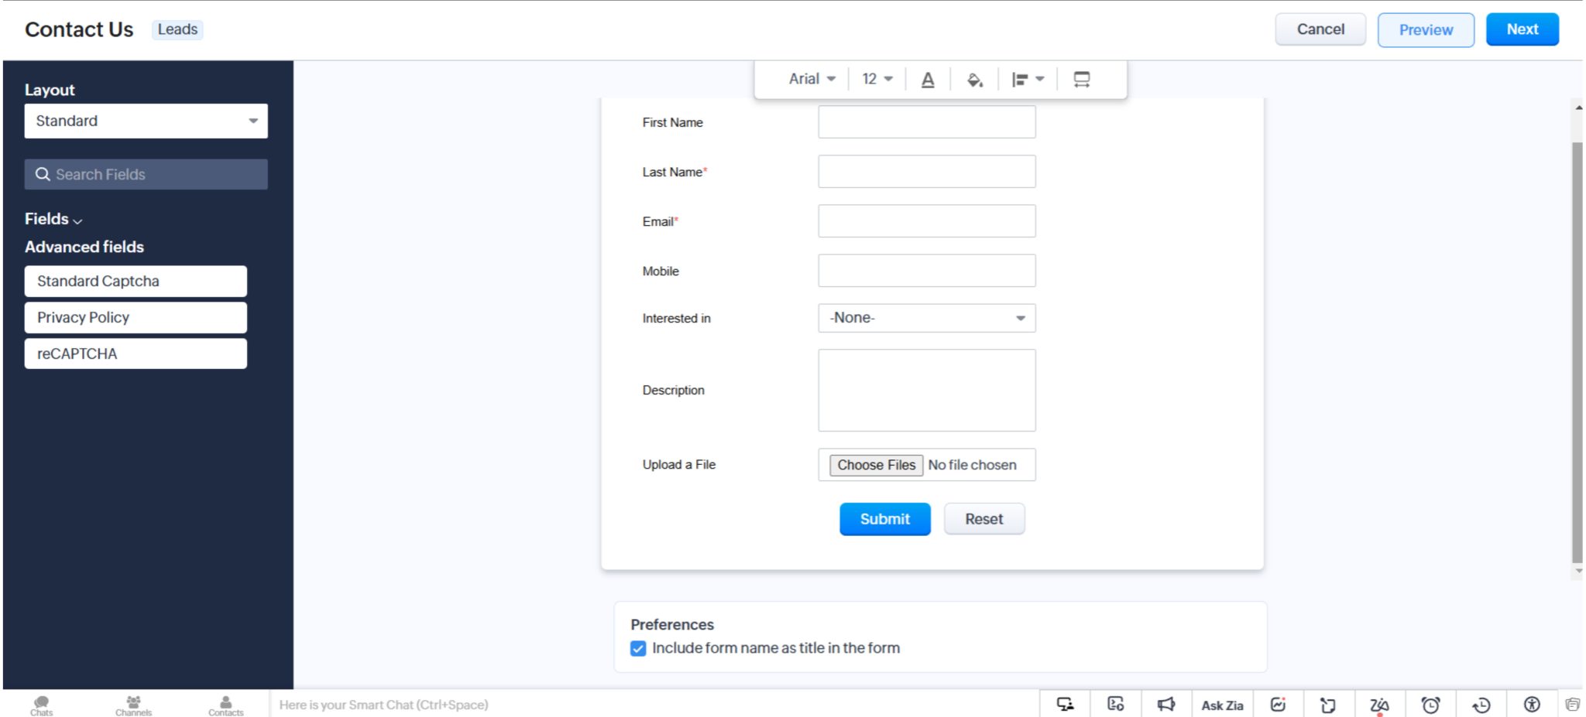Open the background fill color tool
The image size is (1586, 717).
click(974, 80)
